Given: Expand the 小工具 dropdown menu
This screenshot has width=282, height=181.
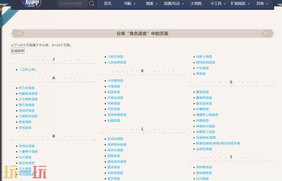Looking at the screenshot, I should 218,3.
